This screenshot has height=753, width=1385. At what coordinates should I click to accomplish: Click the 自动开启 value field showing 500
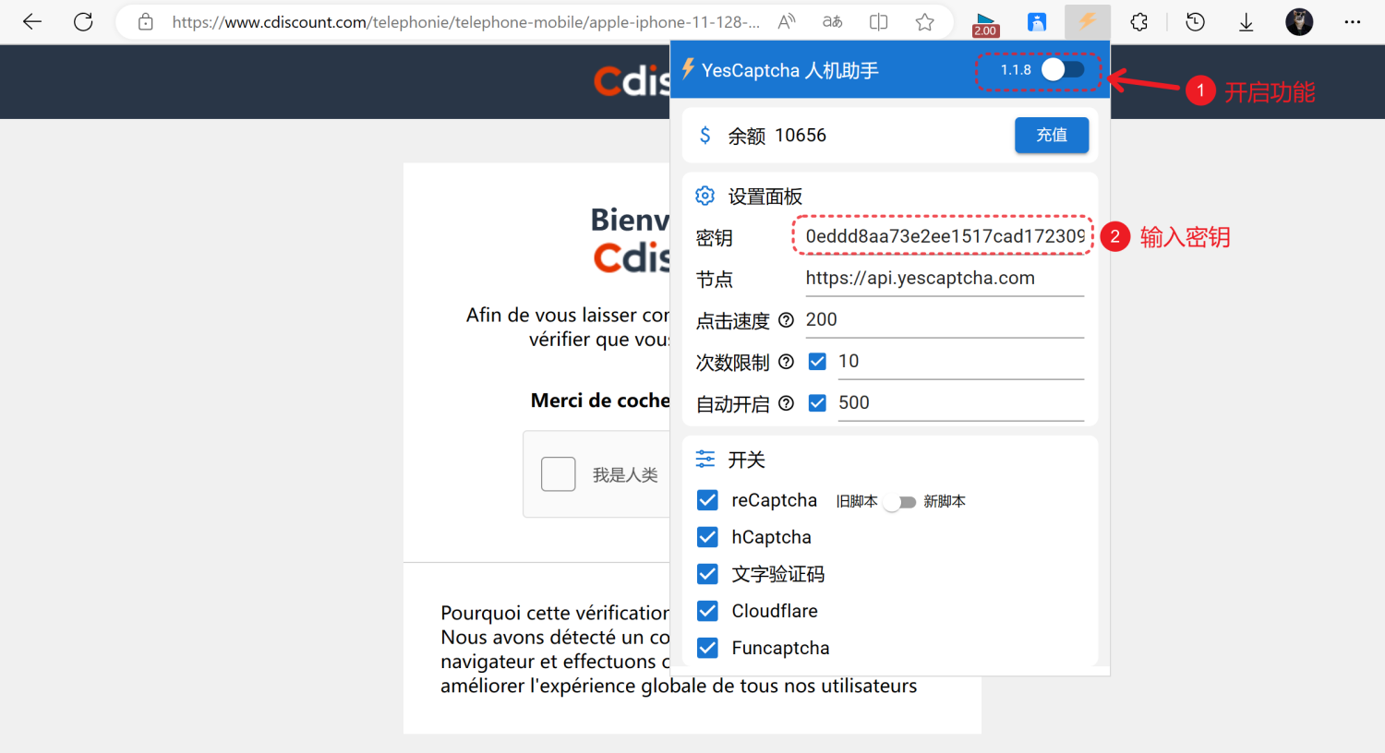(x=960, y=402)
